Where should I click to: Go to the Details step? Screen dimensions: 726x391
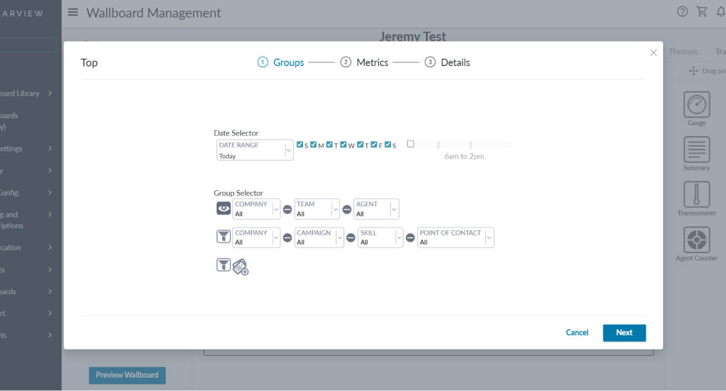tap(448, 62)
